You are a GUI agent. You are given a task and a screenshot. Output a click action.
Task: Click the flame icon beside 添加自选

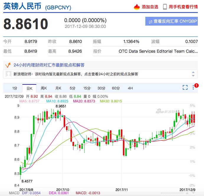tap(137, 7)
